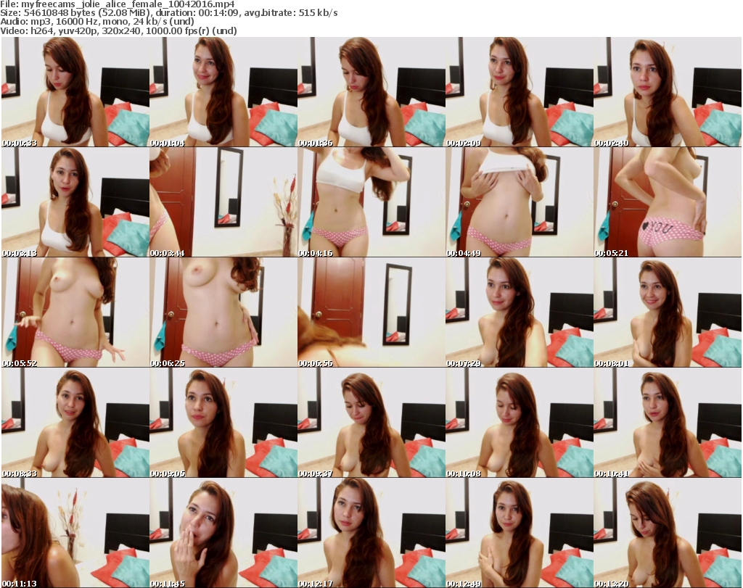Pick the frame labeled 00:02:40

coord(667,92)
